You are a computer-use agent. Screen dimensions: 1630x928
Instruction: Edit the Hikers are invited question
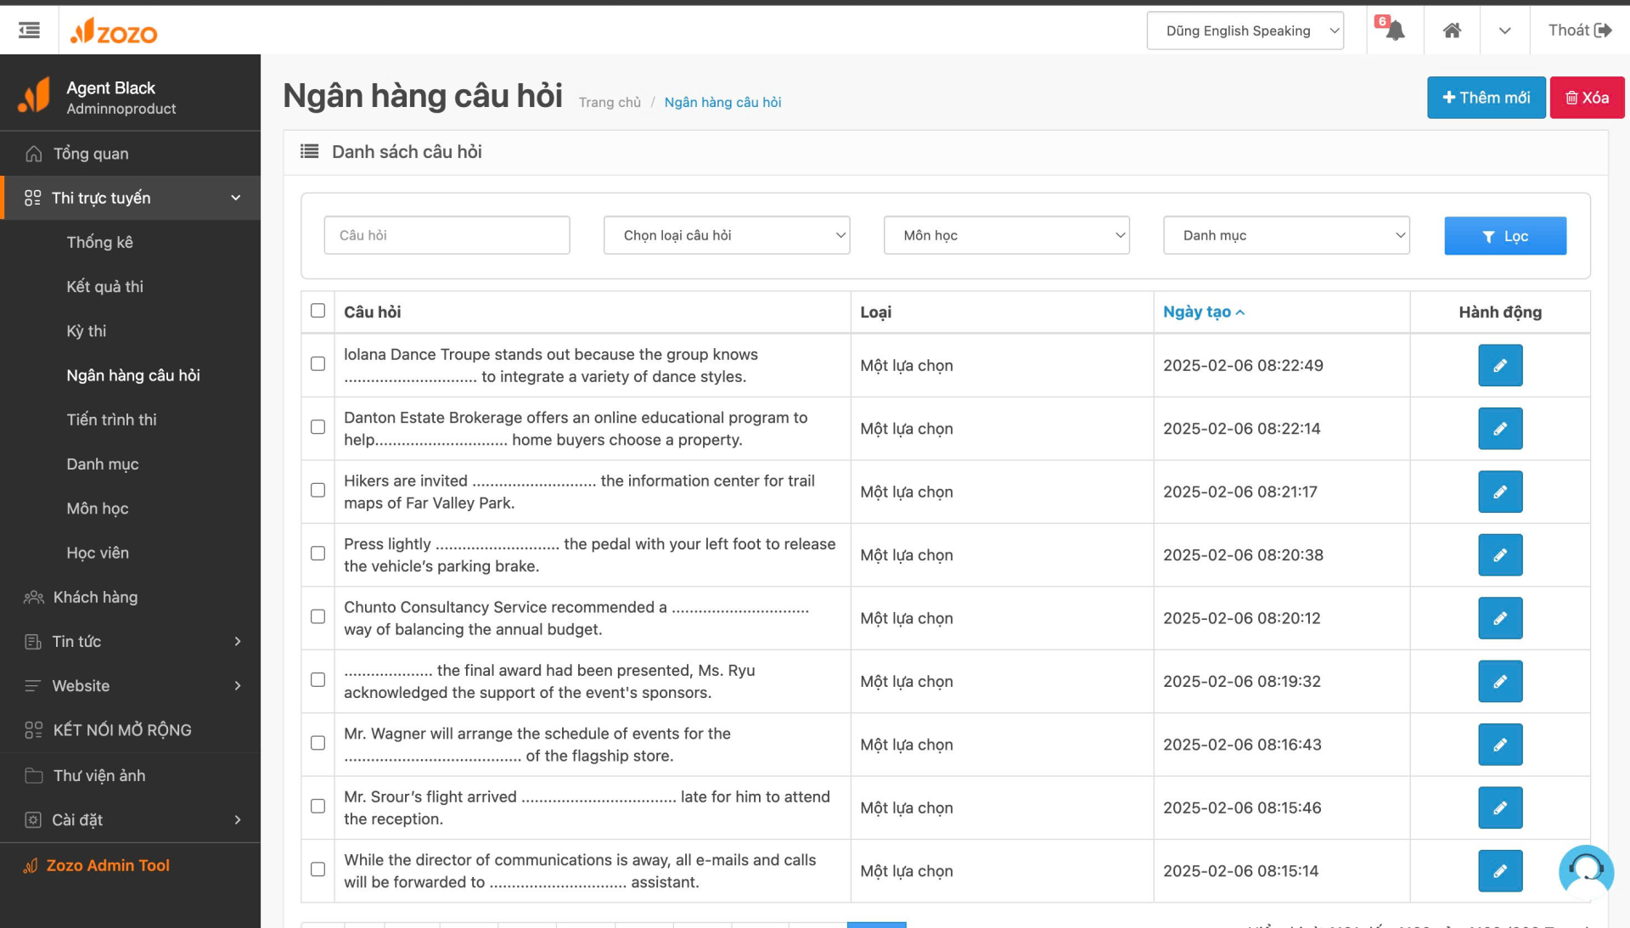[x=1500, y=492]
